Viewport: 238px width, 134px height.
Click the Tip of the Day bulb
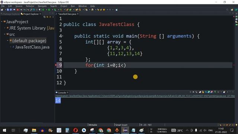[237, 125]
